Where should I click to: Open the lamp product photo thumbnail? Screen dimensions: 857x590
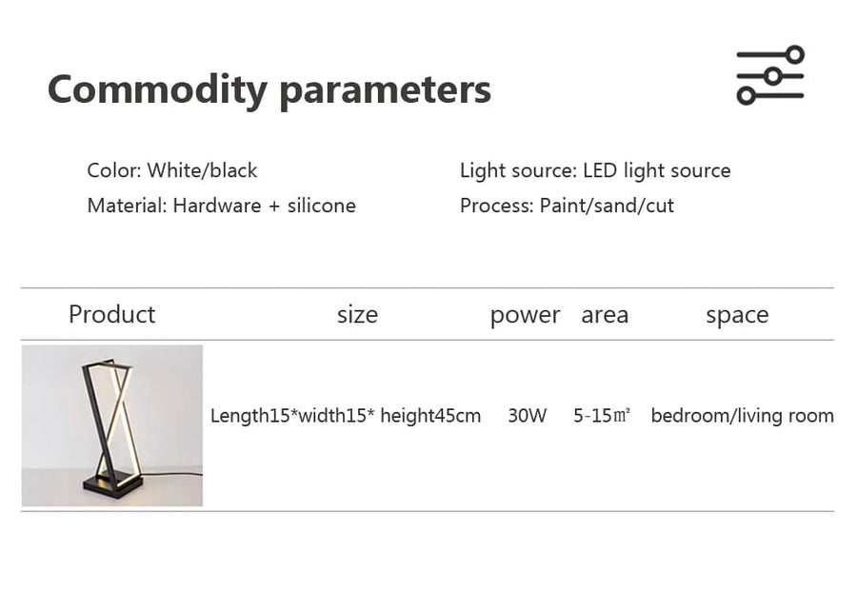click(x=112, y=425)
